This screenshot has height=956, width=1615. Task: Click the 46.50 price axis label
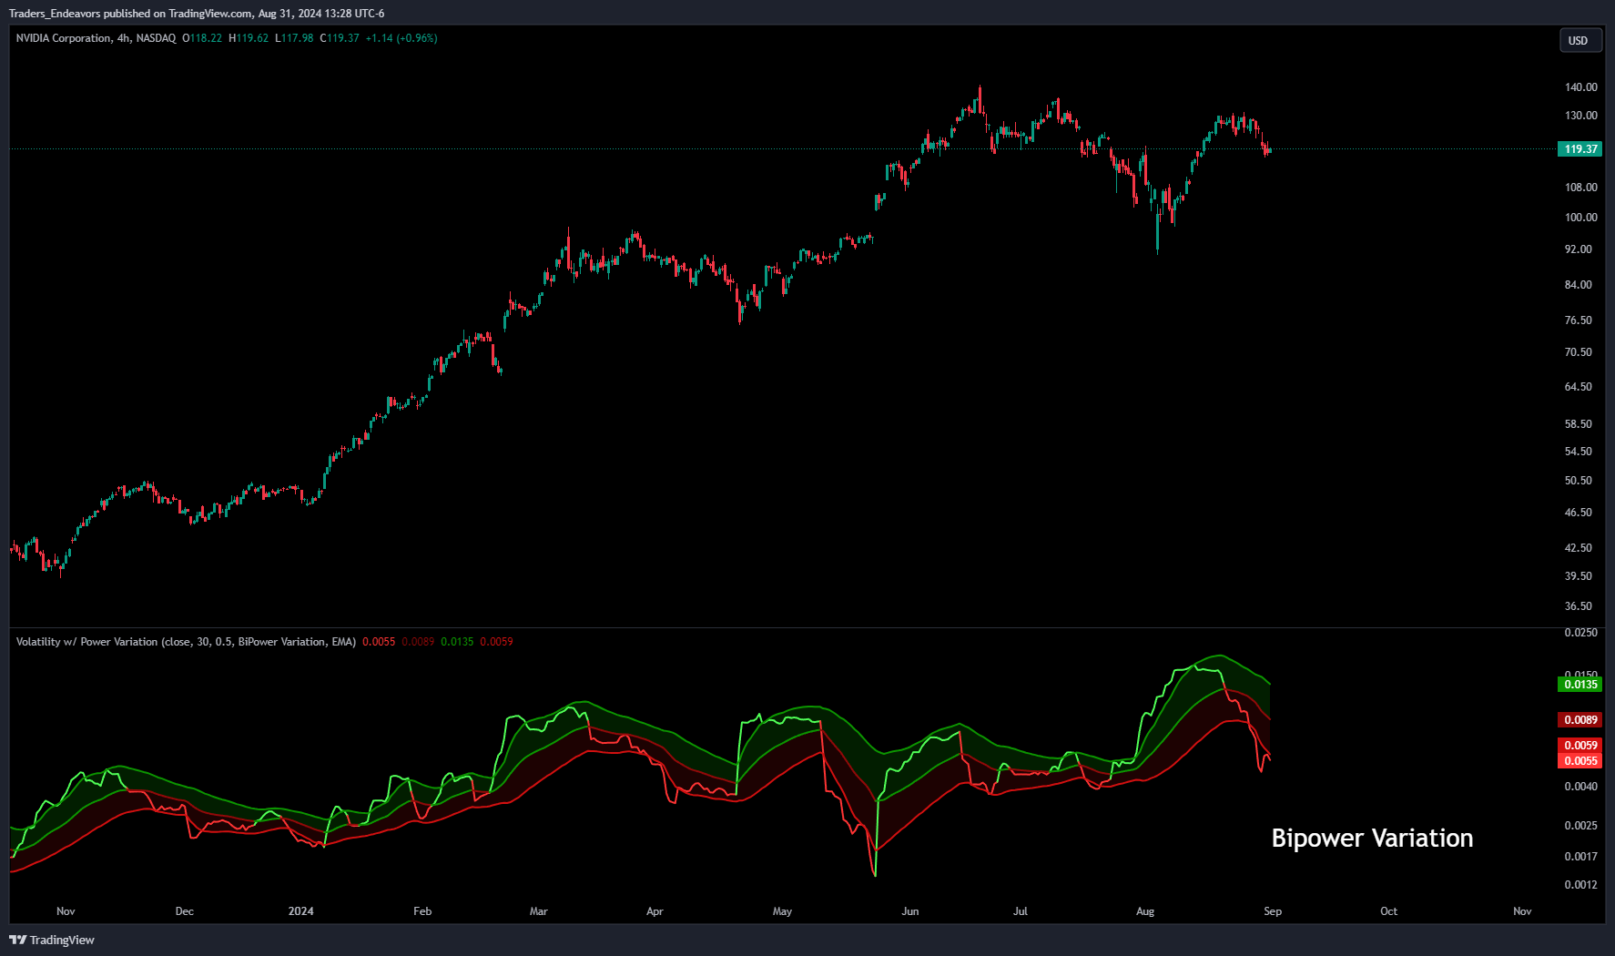pyautogui.click(x=1578, y=513)
